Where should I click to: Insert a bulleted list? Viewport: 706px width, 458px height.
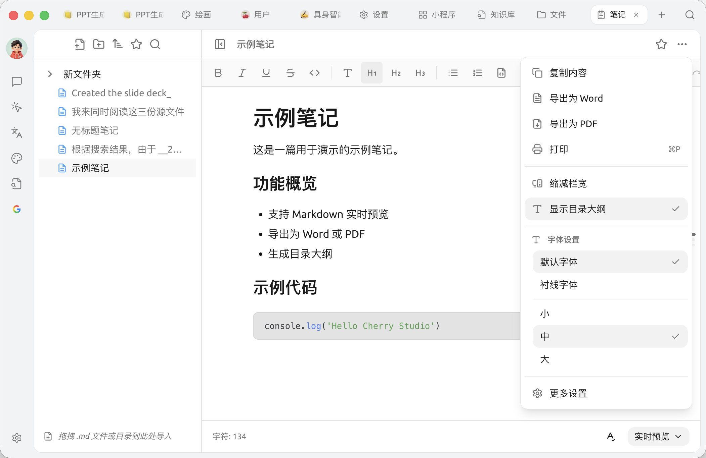[x=453, y=73]
